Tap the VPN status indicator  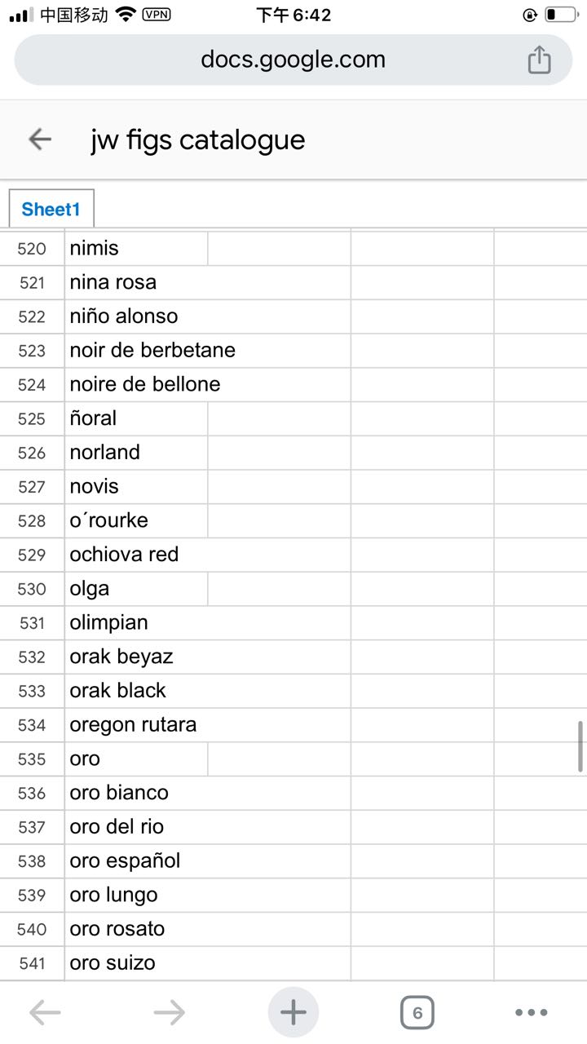tap(157, 14)
